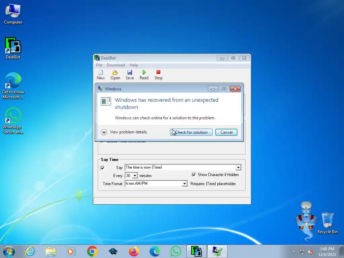Click the problem report taskbar button
The image size is (344, 258).
[x=217, y=251]
